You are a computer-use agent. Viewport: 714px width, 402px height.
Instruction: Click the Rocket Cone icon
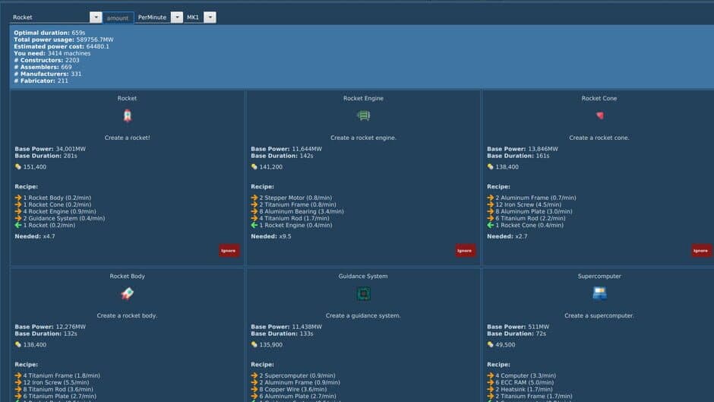pos(599,116)
